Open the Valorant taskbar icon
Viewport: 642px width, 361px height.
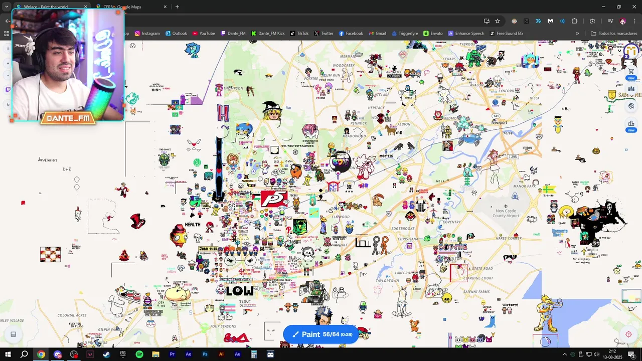[90, 354]
